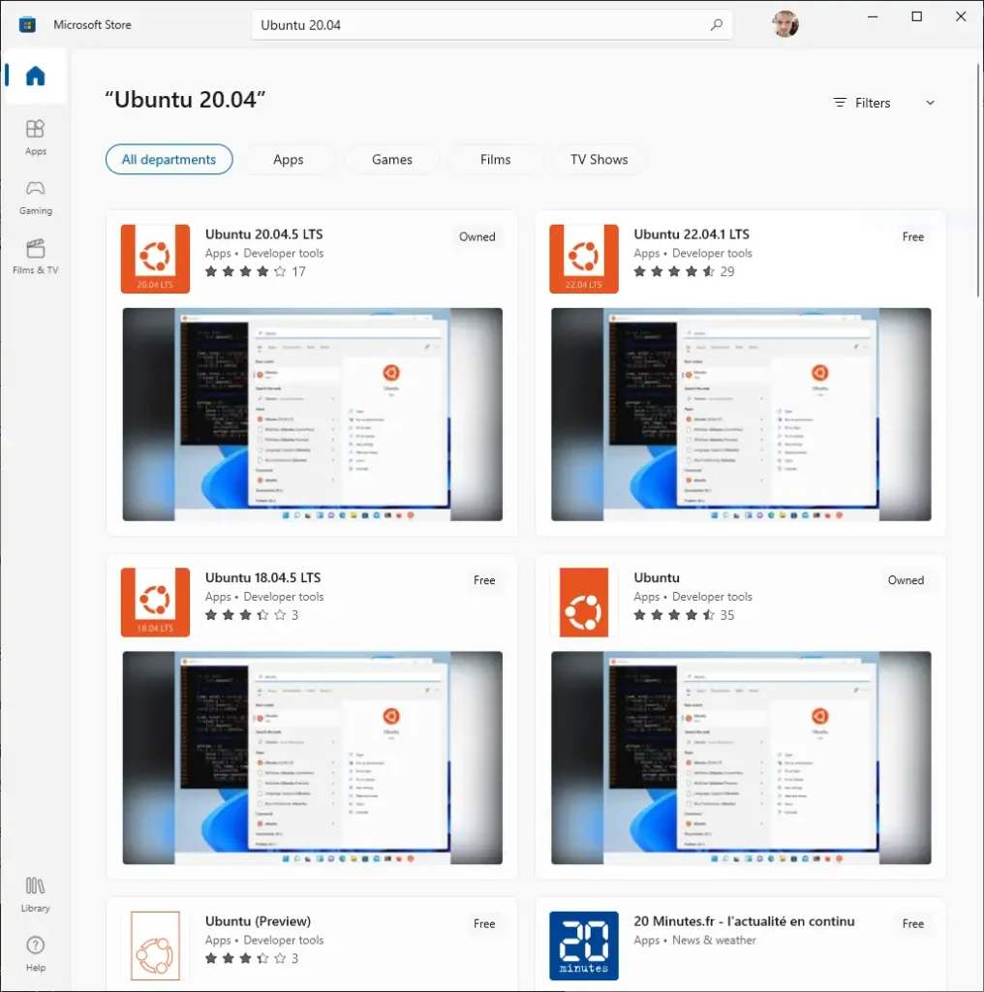Switch to the Games filter tab
Viewport: 984px width, 992px height.
(392, 160)
